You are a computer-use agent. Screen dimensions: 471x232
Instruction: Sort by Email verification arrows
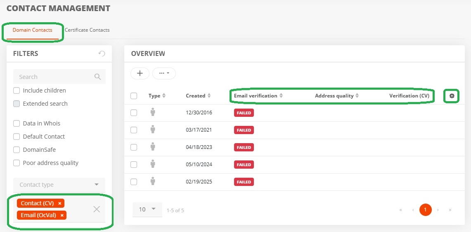(281, 96)
